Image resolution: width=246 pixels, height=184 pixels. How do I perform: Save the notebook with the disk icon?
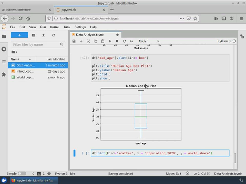pos(74,41)
